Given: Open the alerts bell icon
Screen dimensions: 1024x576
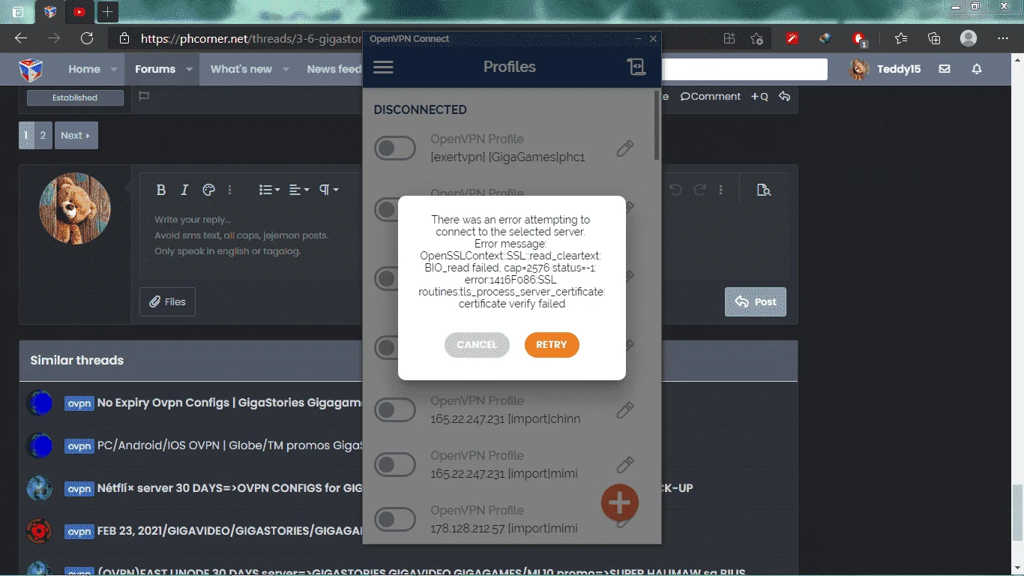Looking at the screenshot, I should click(977, 69).
